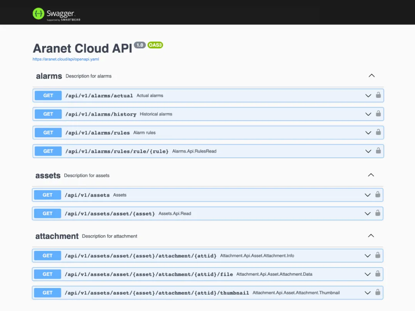Screen dimensions: 415x311
Task: Click GET button for alarms/actual
Action: click(x=48, y=95)
